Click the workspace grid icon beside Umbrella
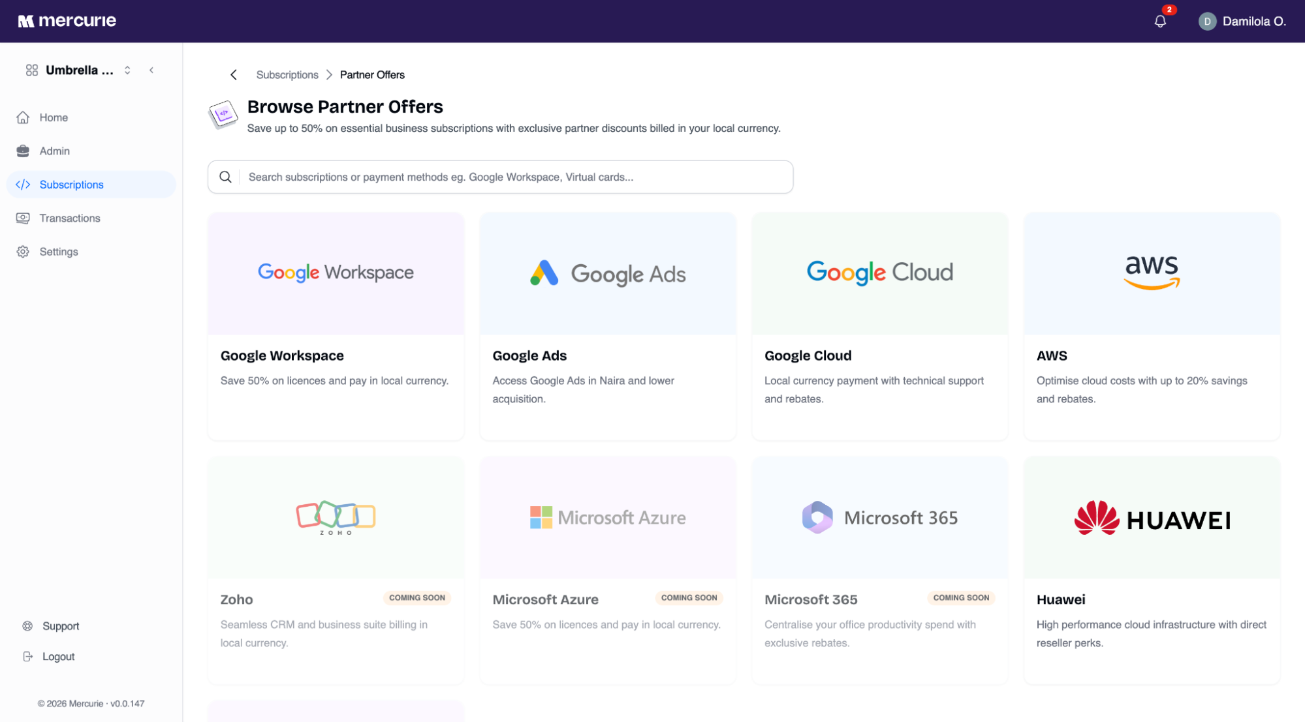Screen dimensions: 1305x722 [31, 70]
